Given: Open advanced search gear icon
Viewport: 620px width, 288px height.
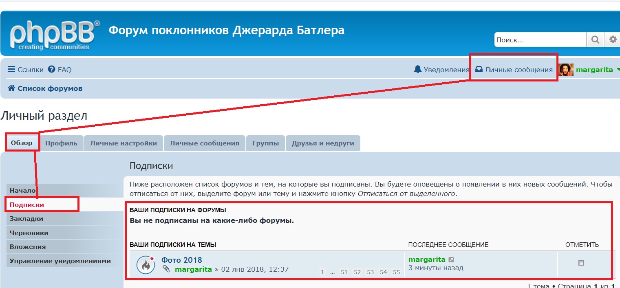Looking at the screenshot, I should tap(613, 40).
